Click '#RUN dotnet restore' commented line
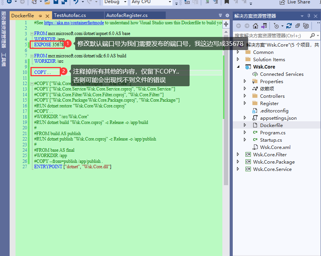 point(80,106)
